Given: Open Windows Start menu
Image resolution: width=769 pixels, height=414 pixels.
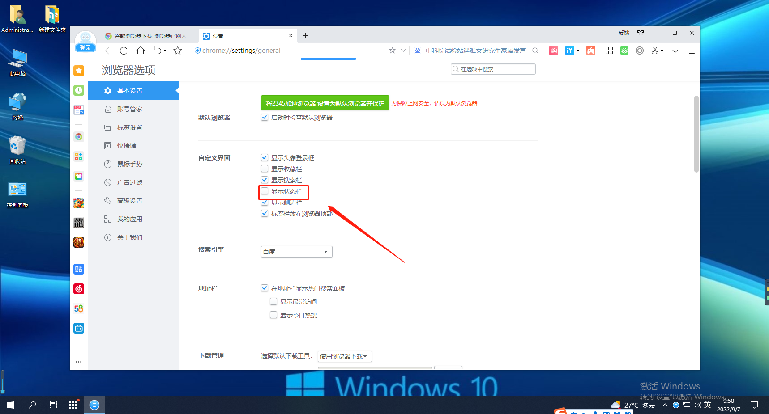Looking at the screenshot, I should pos(11,405).
